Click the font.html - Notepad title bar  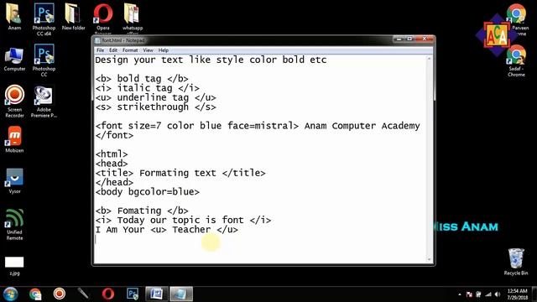(123, 40)
